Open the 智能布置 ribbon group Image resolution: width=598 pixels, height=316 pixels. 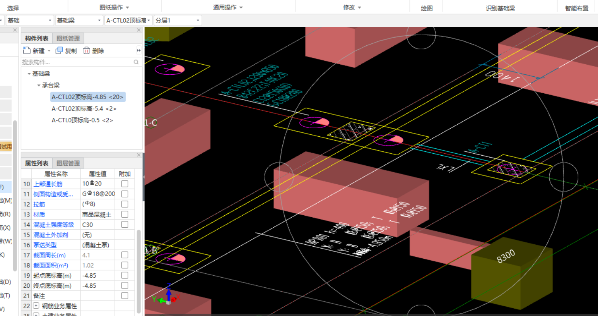pos(577,8)
